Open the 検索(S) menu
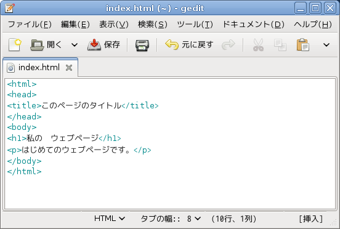The width and height of the screenshot is (340, 229). click(153, 24)
